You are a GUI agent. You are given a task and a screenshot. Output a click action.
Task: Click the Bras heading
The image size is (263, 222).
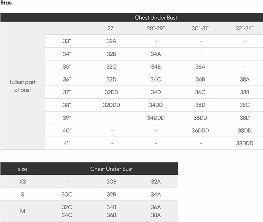(x=6, y=3)
